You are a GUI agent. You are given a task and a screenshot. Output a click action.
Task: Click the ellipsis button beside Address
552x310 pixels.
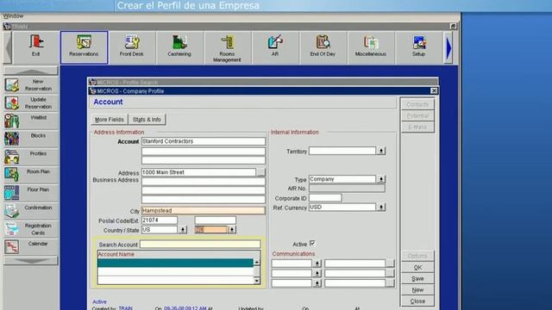click(260, 172)
